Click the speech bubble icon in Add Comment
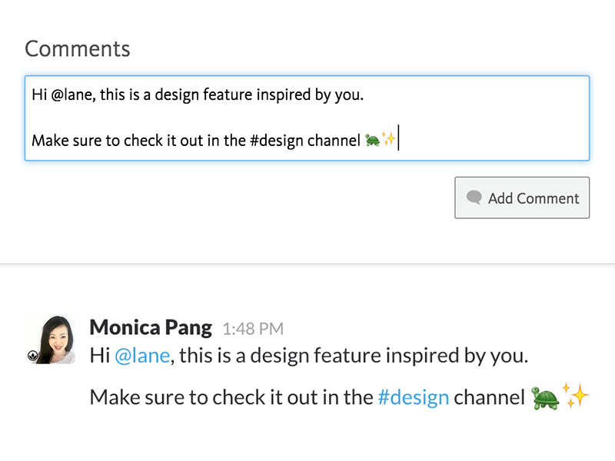 coord(474,197)
